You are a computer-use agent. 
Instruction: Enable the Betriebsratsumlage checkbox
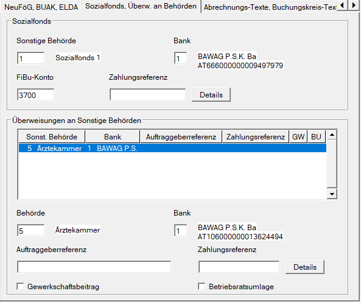pyautogui.click(x=202, y=287)
